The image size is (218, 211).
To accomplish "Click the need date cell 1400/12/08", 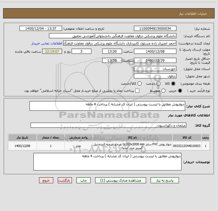I will [x=22, y=146].
